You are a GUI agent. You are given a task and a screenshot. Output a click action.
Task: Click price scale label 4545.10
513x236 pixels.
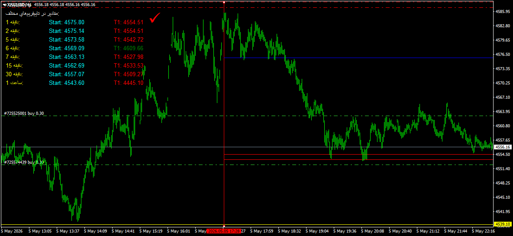click(502, 197)
